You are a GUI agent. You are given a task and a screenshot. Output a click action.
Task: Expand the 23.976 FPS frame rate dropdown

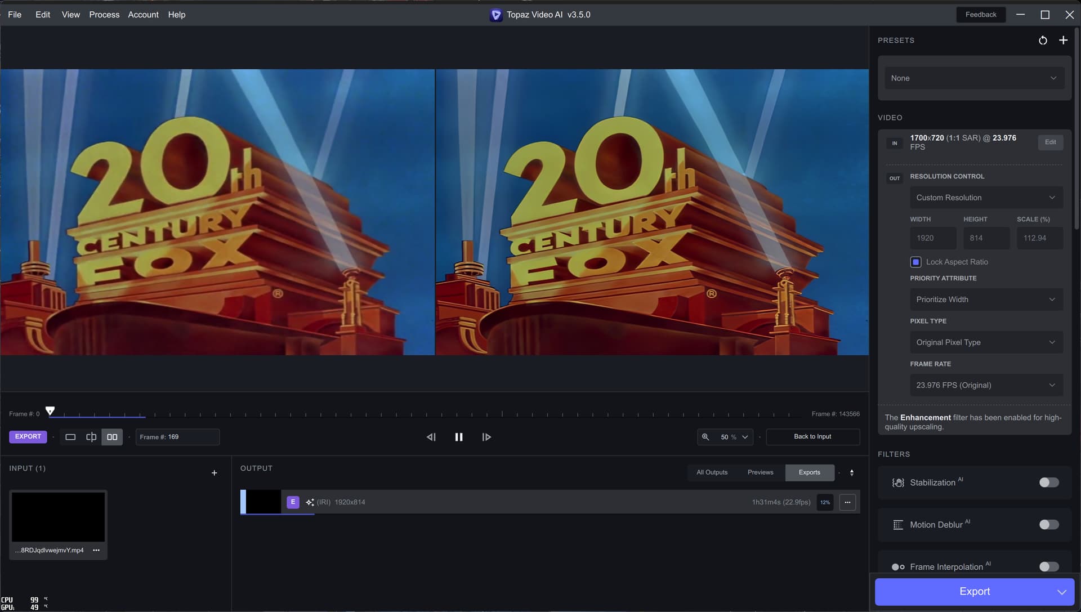tap(986, 385)
